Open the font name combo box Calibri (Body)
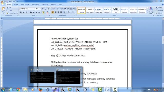This screenshot has height=92, width=164. point(27,9)
